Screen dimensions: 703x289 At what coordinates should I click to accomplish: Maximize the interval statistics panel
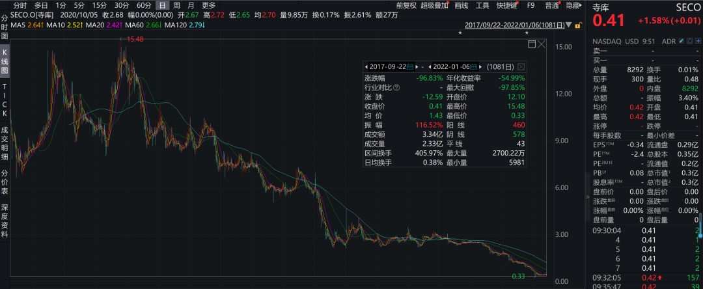coord(532,44)
